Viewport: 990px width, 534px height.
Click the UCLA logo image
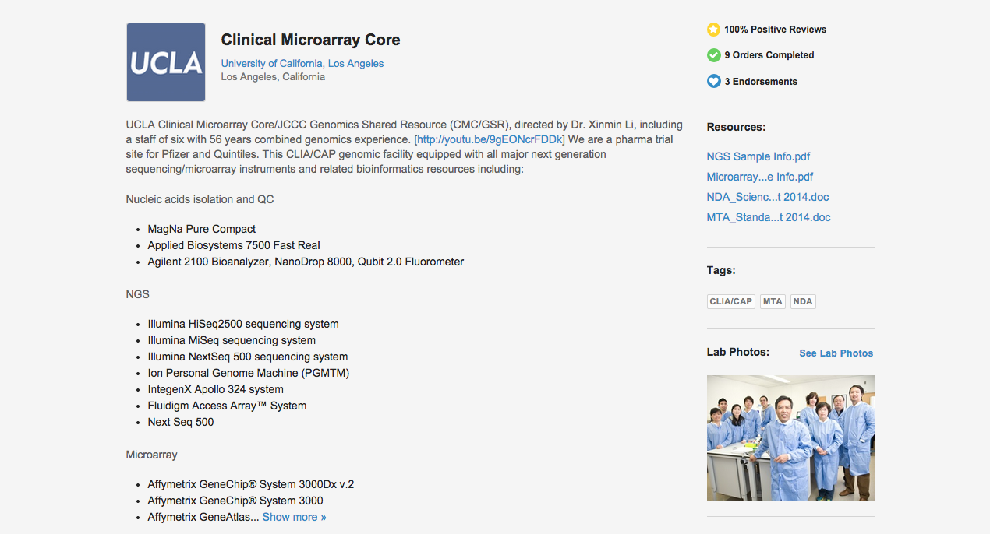166,62
